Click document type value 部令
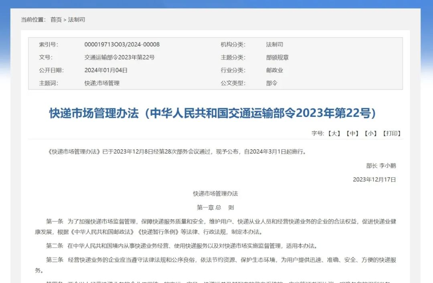This screenshot has height=283, width=433. click(271, 83)
